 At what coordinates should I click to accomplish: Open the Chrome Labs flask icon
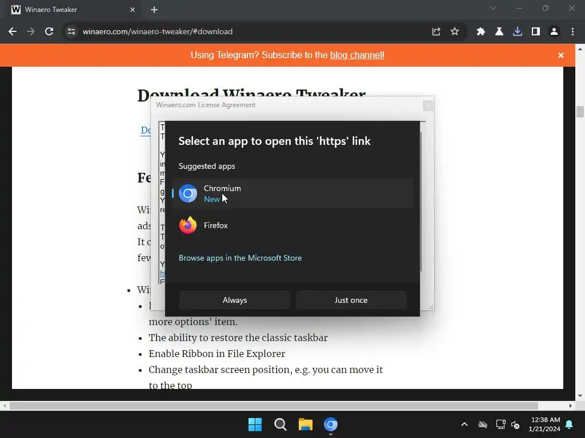(499, 32)
